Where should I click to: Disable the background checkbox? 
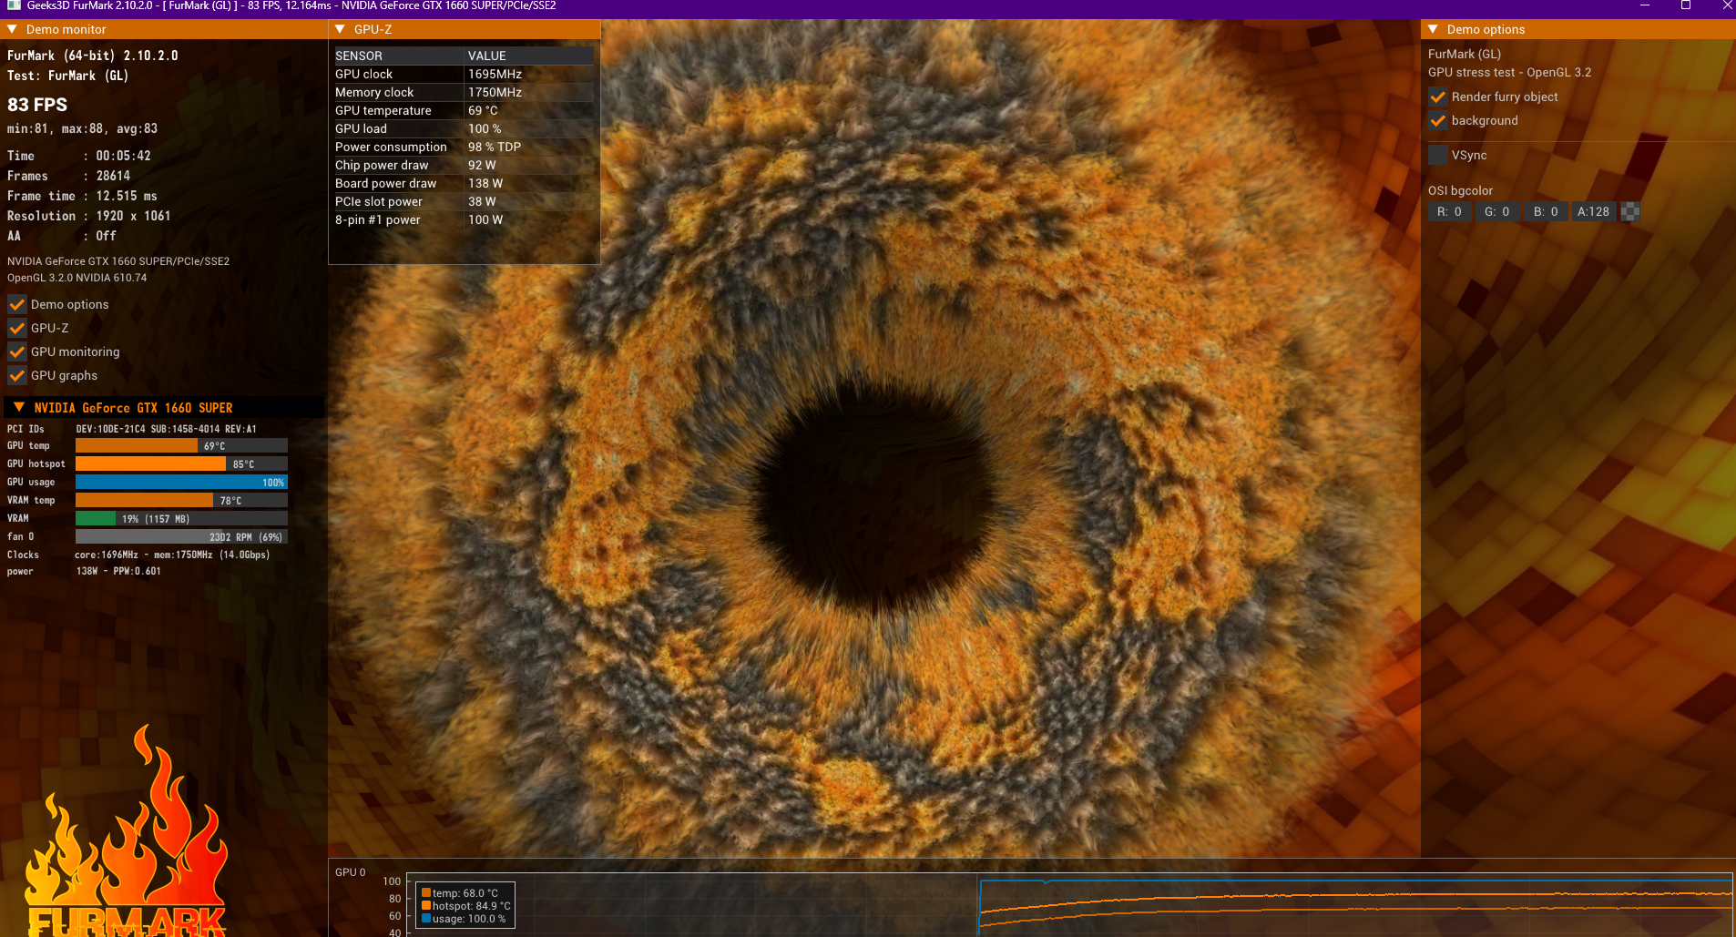pyautogui.click(x=1438, y=120)
